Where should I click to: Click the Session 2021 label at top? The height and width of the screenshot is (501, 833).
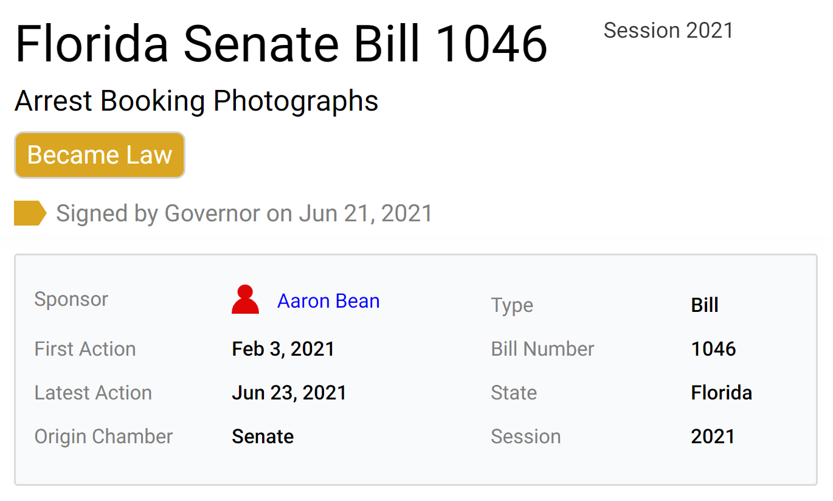pos(668,30)
